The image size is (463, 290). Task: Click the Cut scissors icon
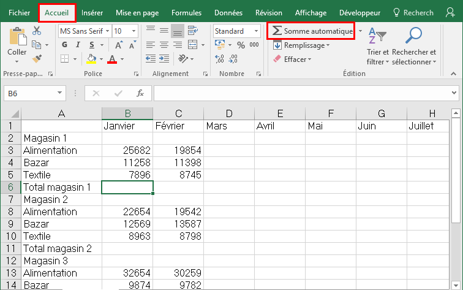[x=37, y=31]
